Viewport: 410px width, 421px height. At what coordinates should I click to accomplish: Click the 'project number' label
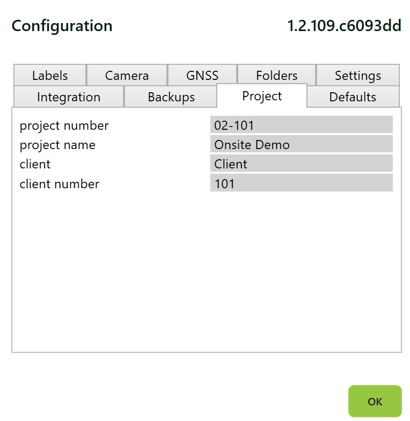pyautogui.click(x=64, y=125)
